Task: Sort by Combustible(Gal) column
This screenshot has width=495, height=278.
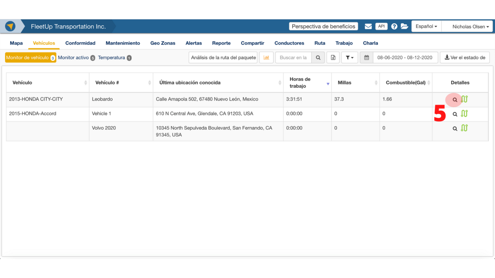Action: coord(406,83)
